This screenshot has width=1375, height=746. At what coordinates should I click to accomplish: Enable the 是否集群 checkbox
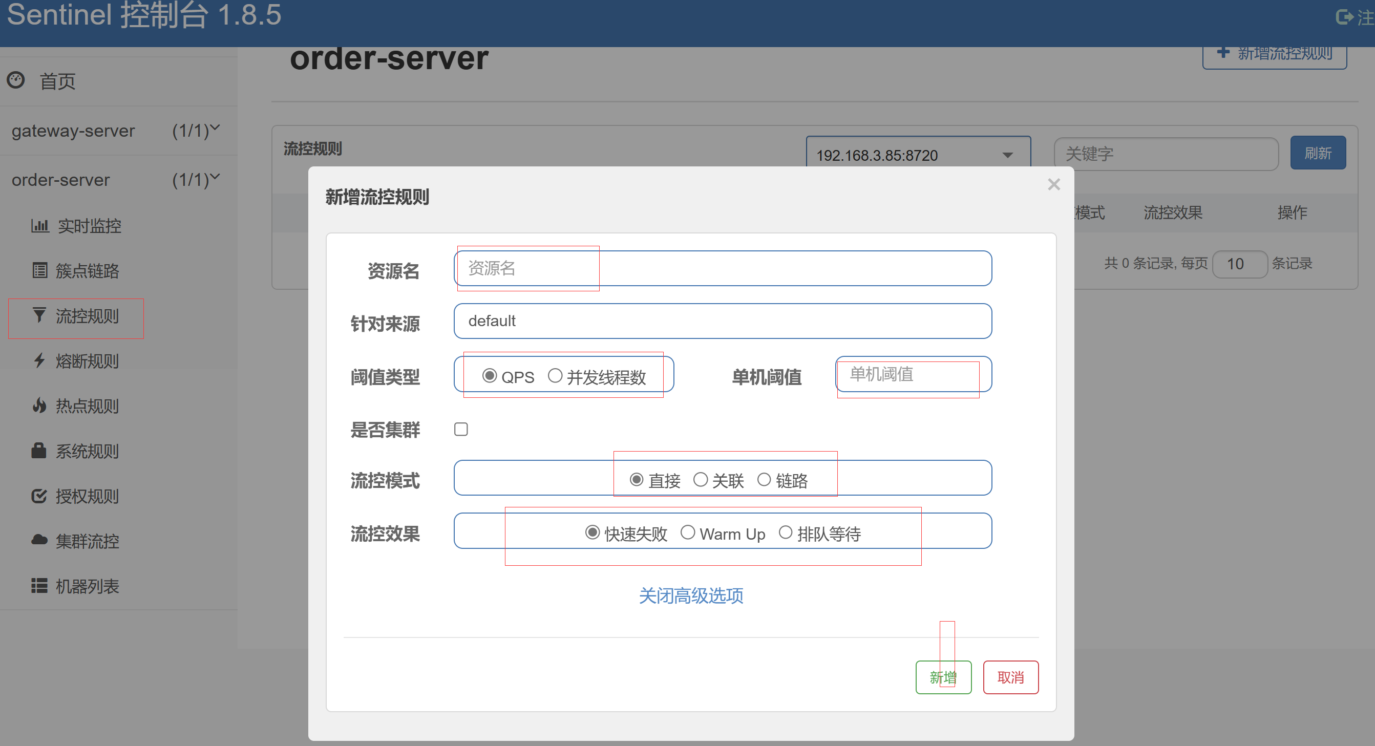461,429
